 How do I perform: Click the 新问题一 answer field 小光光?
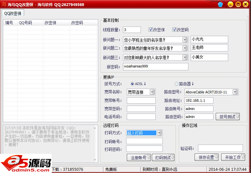[209, 39]
